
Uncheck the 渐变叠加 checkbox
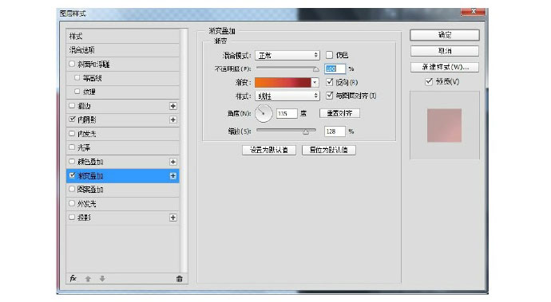click(x=72, y=175)
